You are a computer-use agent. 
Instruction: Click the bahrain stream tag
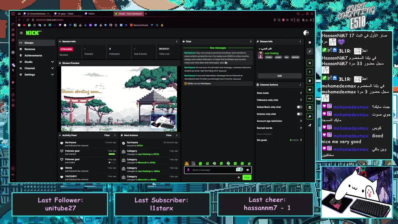(x=295, y=57)
